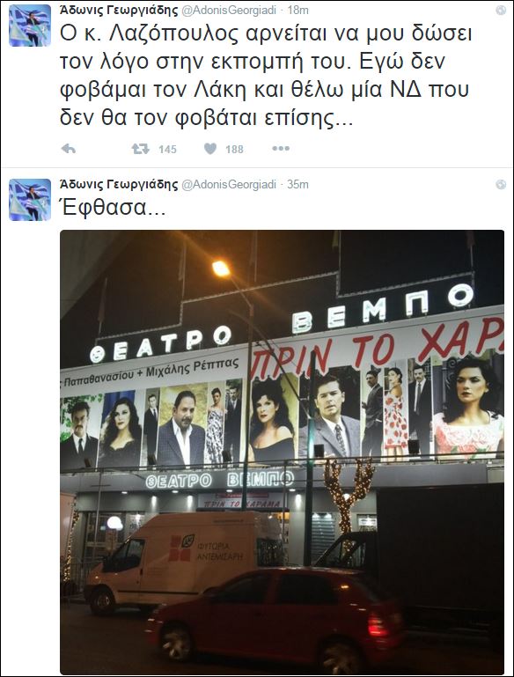The height and width of the screenshot is (677, 514).
Task: Like the tweet with the heart icon
Action: tap(210, 149)
